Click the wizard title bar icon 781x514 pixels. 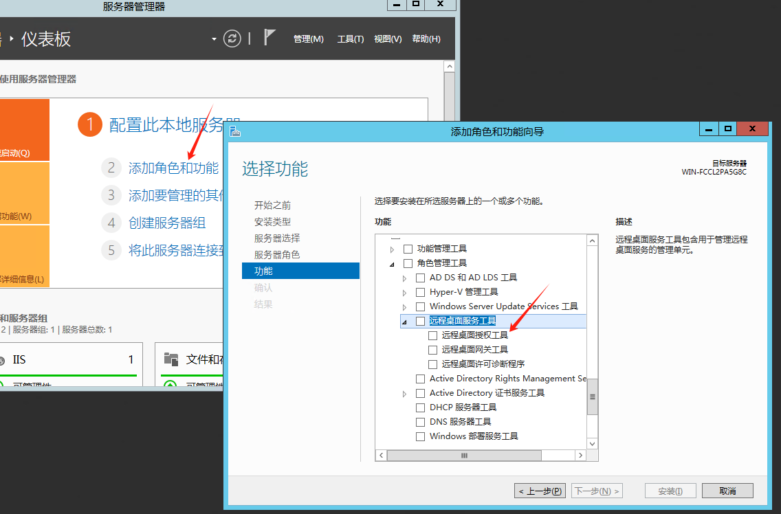(x=235, y=131)
